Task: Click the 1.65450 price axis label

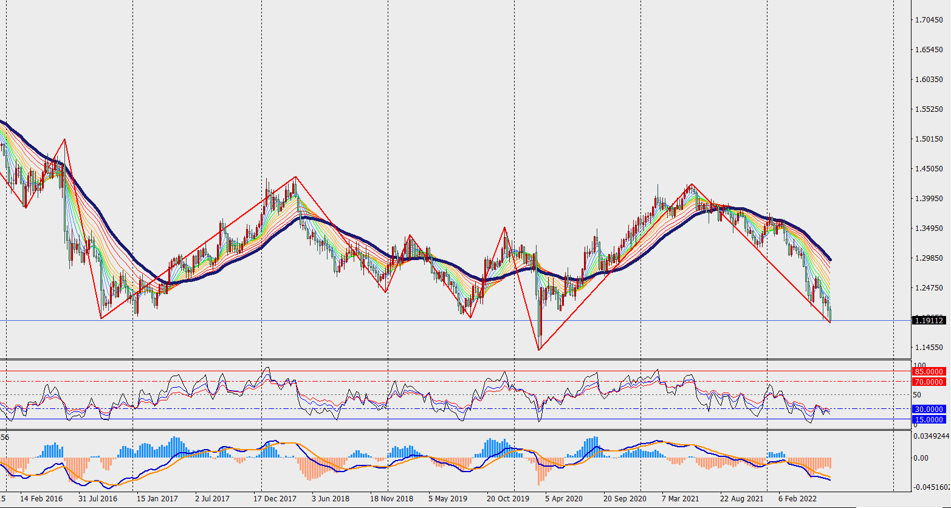Action: click(929, 50)
